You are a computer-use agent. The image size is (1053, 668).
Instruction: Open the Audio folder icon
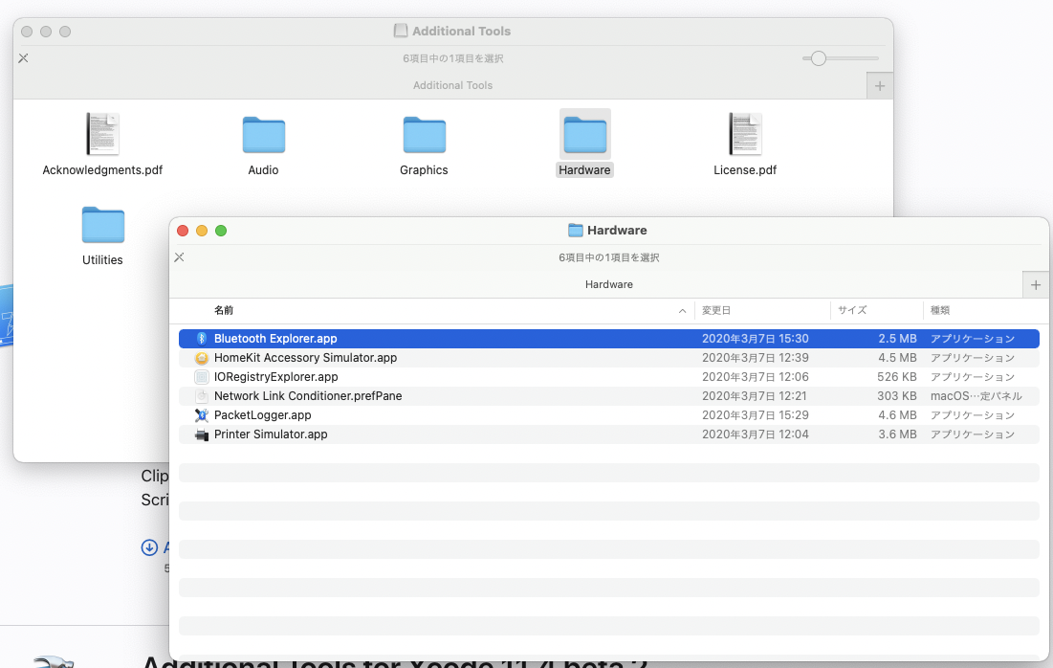[x=263, y=134]
